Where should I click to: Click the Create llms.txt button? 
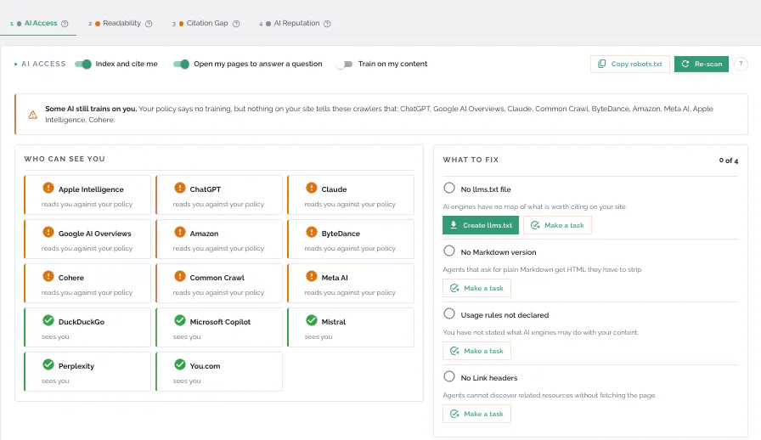(481, 225)
